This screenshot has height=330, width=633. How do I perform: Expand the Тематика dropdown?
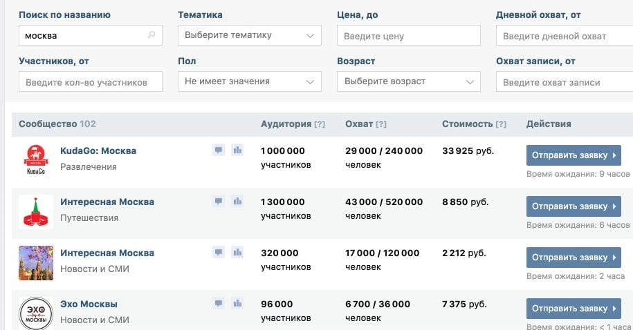tap(250, 35)
